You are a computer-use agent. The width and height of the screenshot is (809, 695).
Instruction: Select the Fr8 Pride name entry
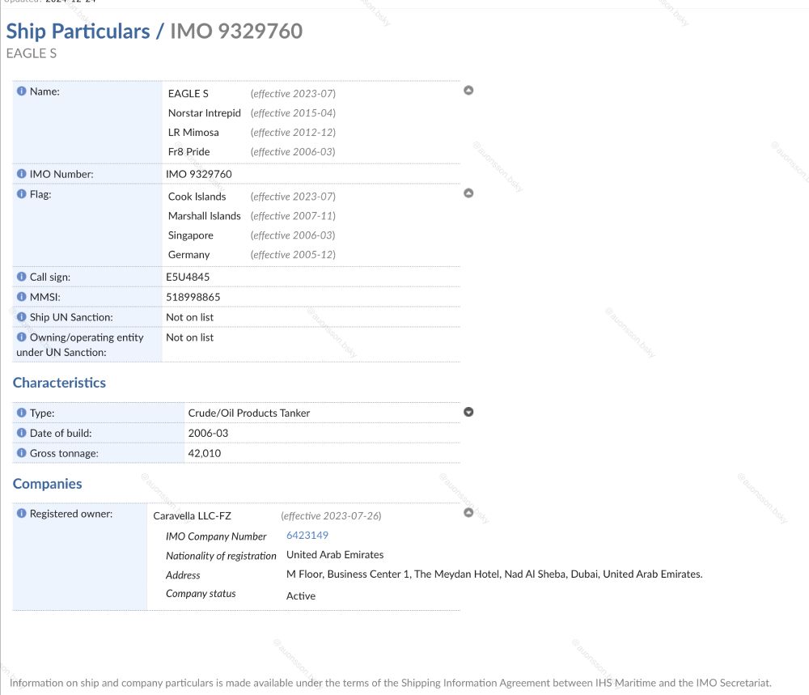tap(188, 151)
